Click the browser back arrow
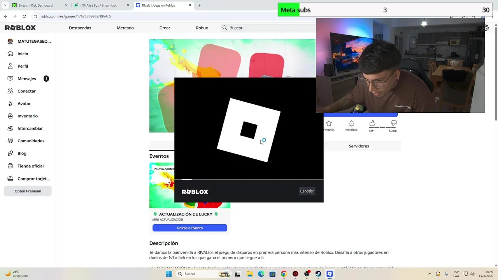 (x=5, y=16)
